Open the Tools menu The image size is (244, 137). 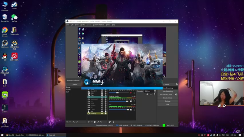(x=108, y=25)
